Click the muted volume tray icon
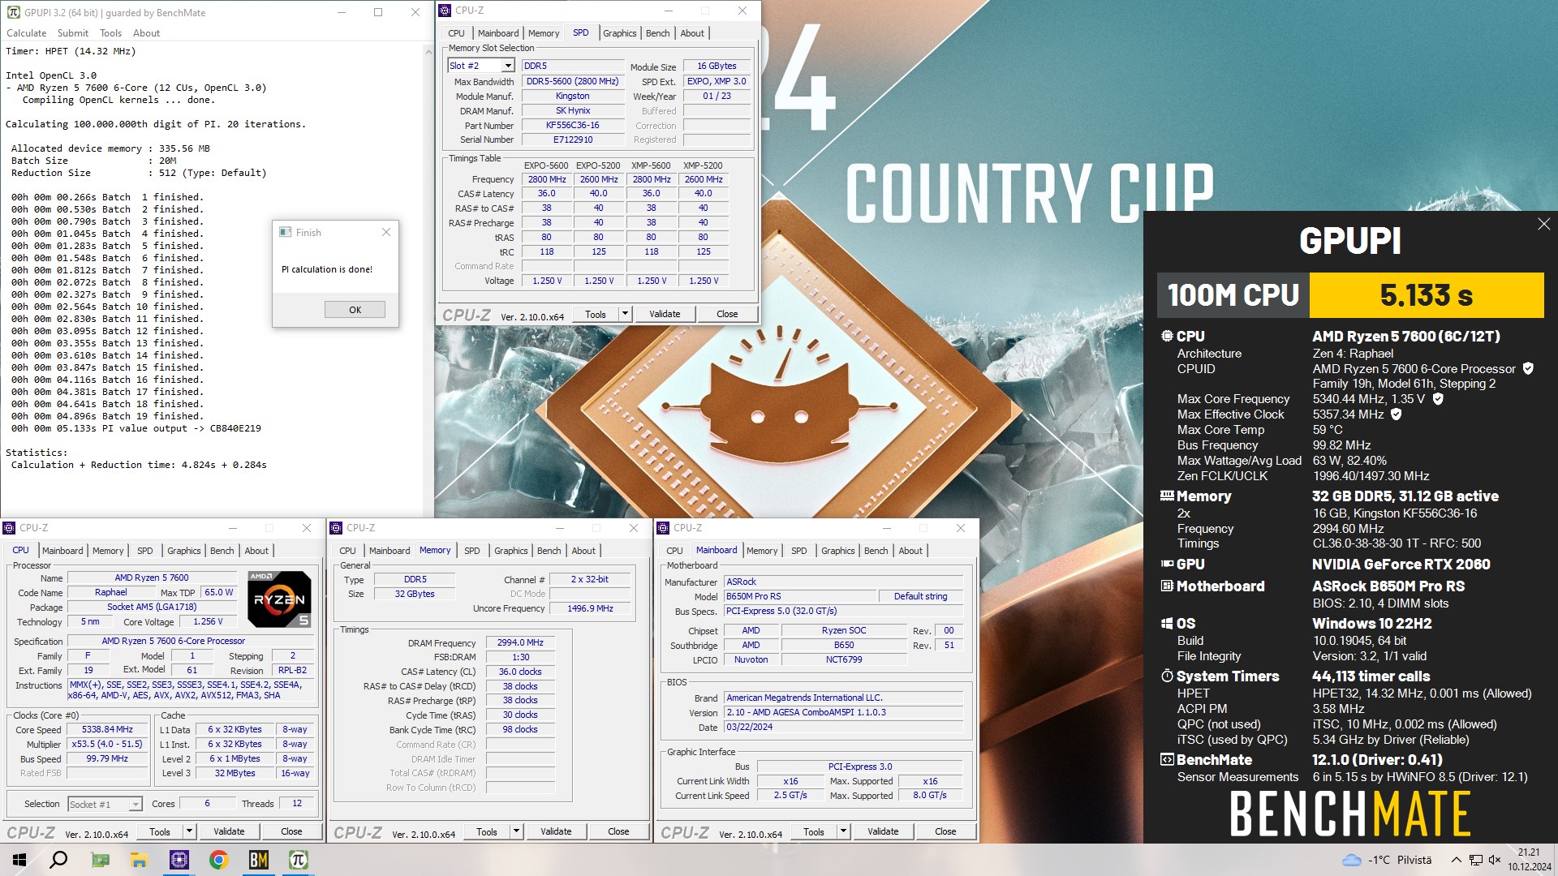Image resolution: width=1558 pixels, height=876 pixels. [x=1495, y=860]
